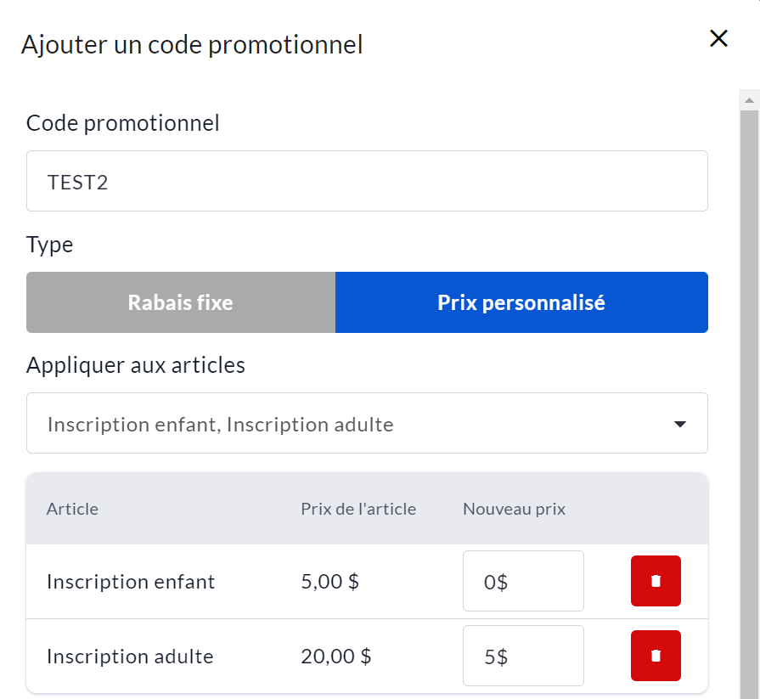Click the Article column header
This screenshot has width=760, height=699.
tap(72, 509)
